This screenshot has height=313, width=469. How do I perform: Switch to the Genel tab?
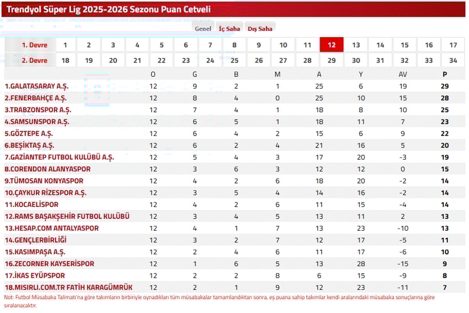tap(203, 29)
